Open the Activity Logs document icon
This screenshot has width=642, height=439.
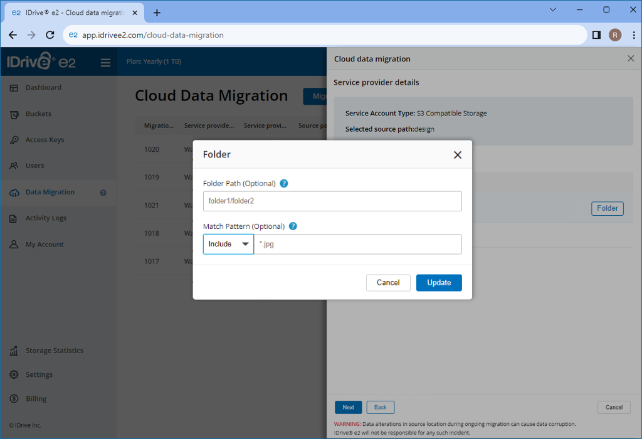14,218
